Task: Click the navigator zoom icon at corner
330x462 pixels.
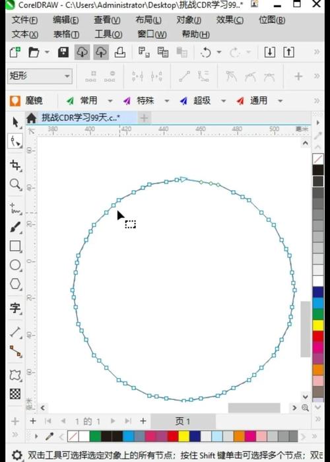Action: 305,408
